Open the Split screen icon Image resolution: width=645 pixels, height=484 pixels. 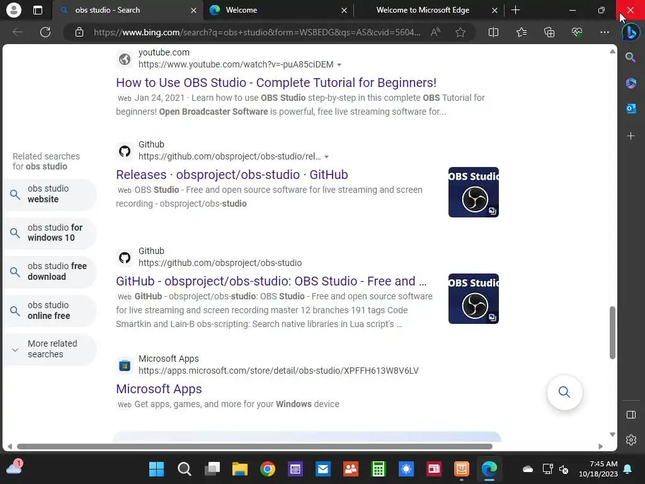coord(493,32)
